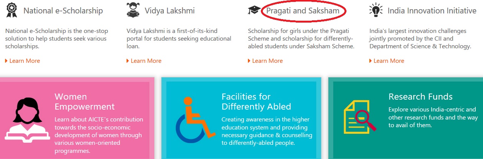Open the India Innovation Initiative heading
This screenshot has height=159, width=483.
pyautogui.click(x=432, y=11)
